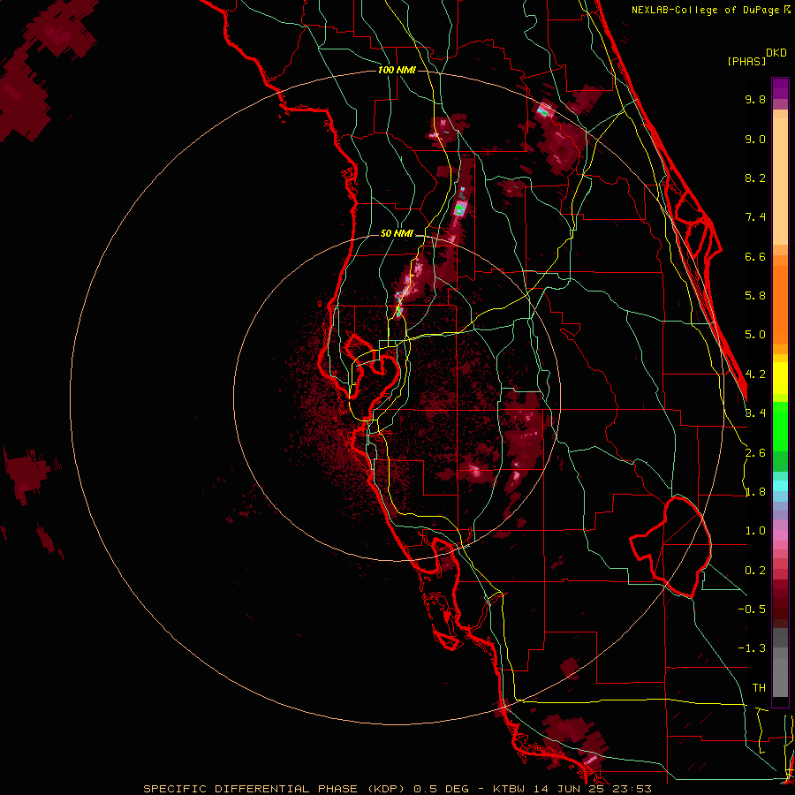The image size is (795, 795).
Task: Click the TH label on the scale
Action: pyautogui.click(x=759, y=688)
